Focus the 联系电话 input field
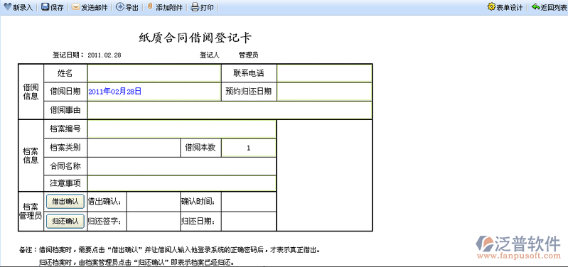The height and width of the screenshot is (267, 568). click(x=324, y=73)
